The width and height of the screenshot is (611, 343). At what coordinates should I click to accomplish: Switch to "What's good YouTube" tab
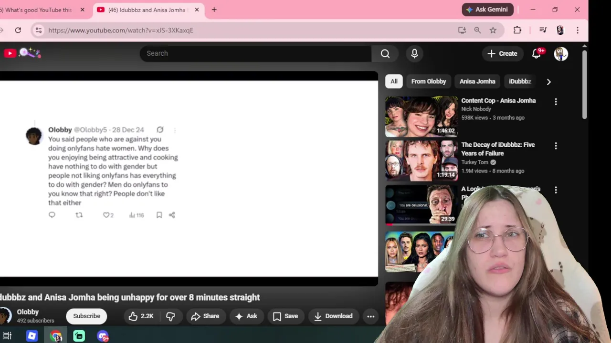click(37, 10)
